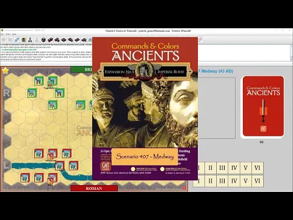The image size is (293, 220).
Task: Click the green BRI banner above the map
Action: [81, 70]
